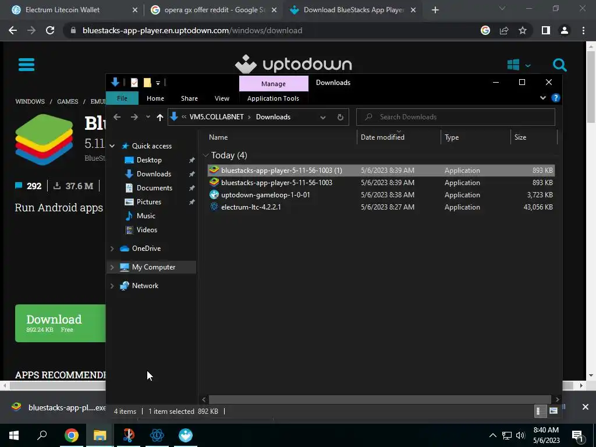The height and width of the screenshot is (447, 596).
Task: Select uptodown-gameloop-1-0-01 file
Action: pos(381,194)
